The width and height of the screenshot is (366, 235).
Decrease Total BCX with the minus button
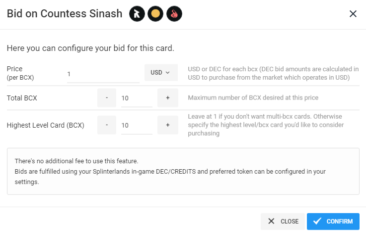click(107, 98)
